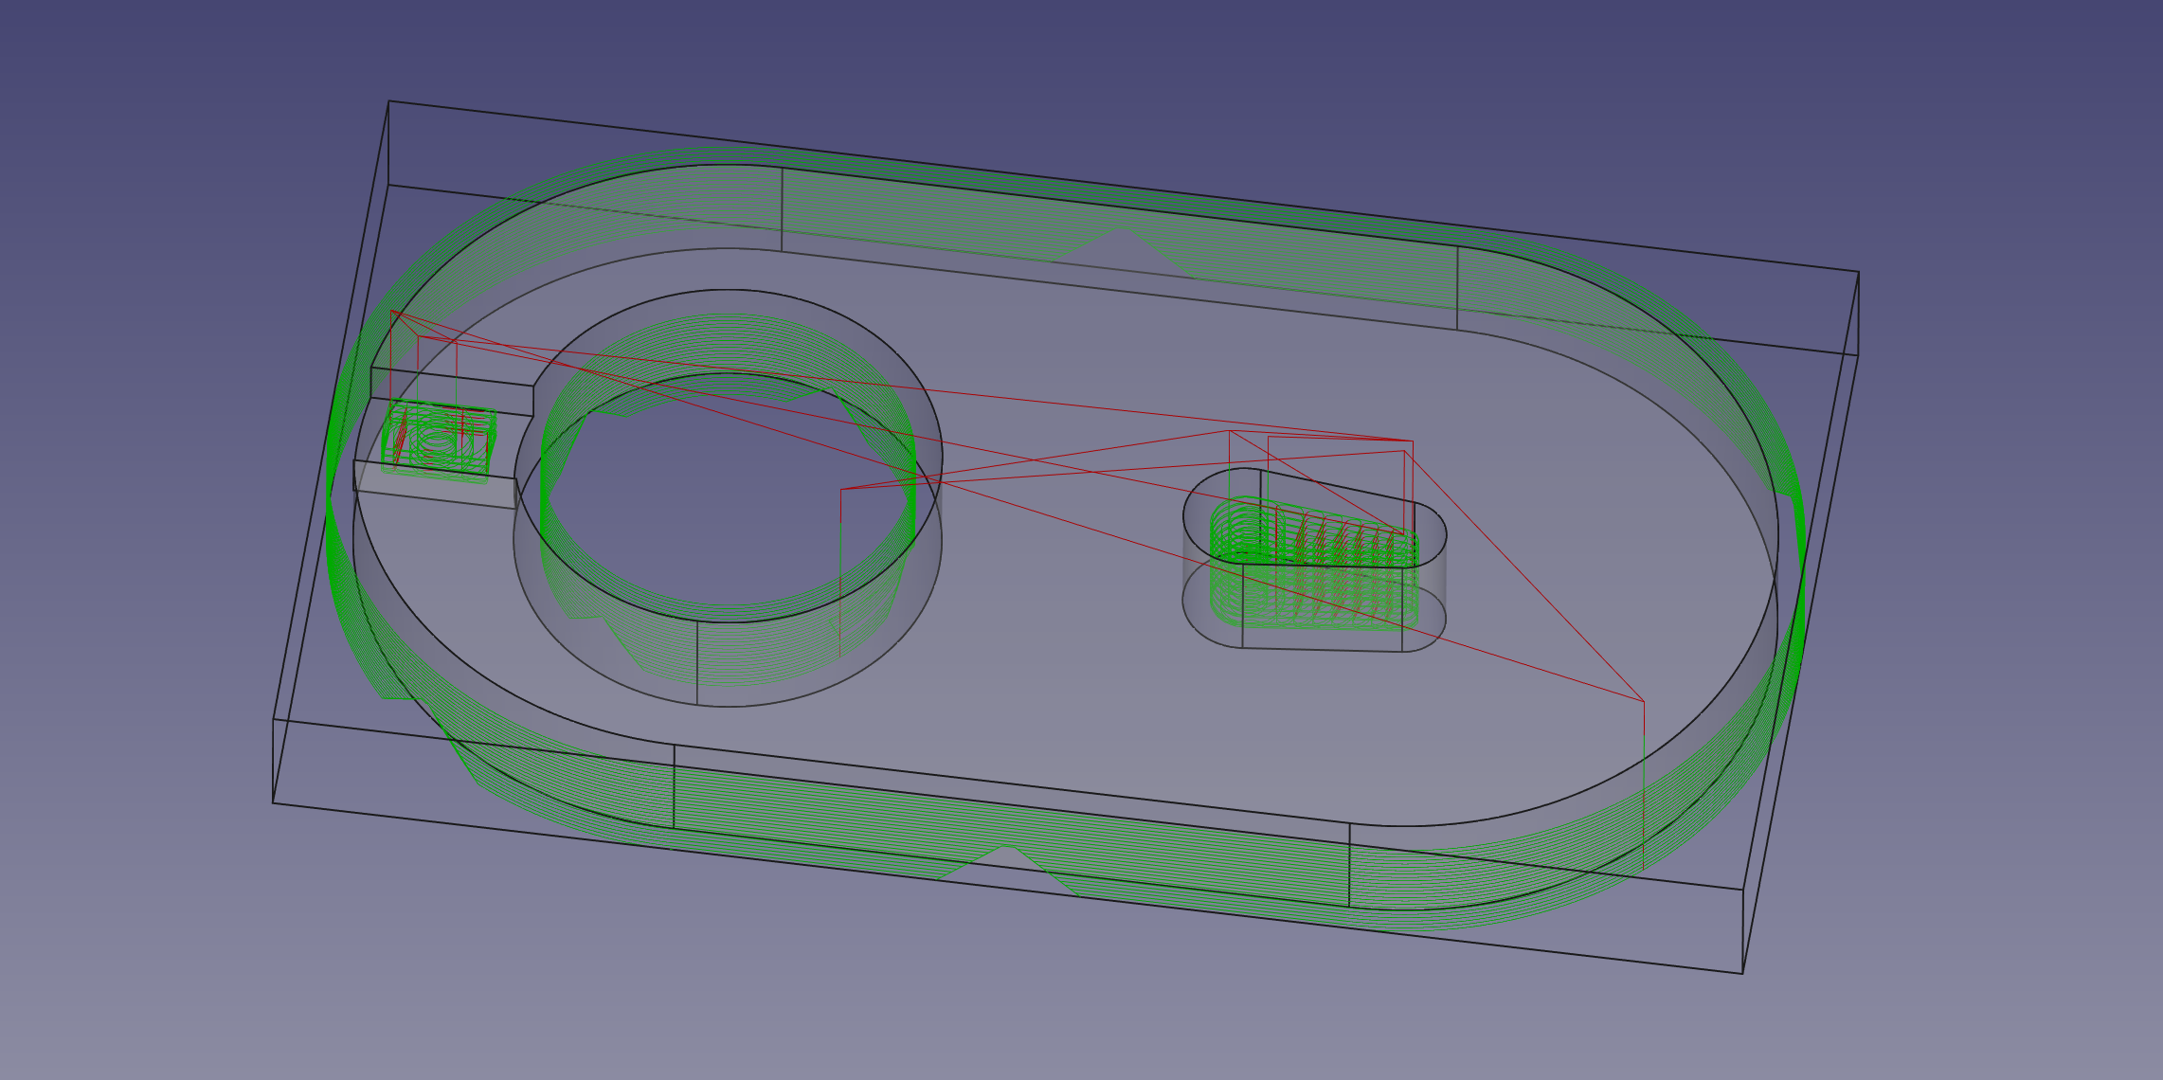Select the top rim edge of circular hole
Image resolution: width=2163 pixels, height=1080 pixels.
click(730, 290)
